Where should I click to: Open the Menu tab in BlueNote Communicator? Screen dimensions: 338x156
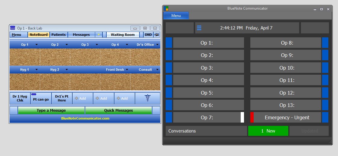click(176, 16)
